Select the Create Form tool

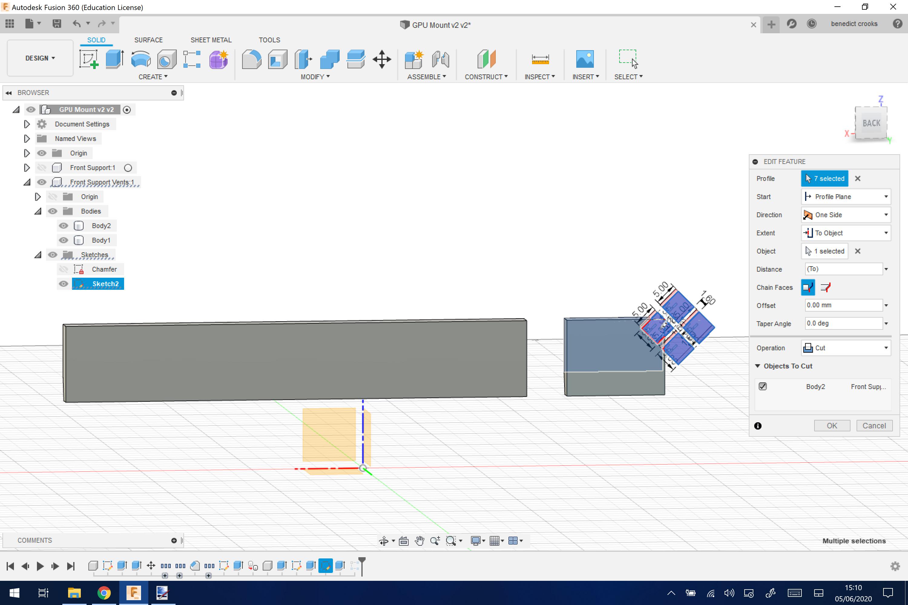coord(219,59)
